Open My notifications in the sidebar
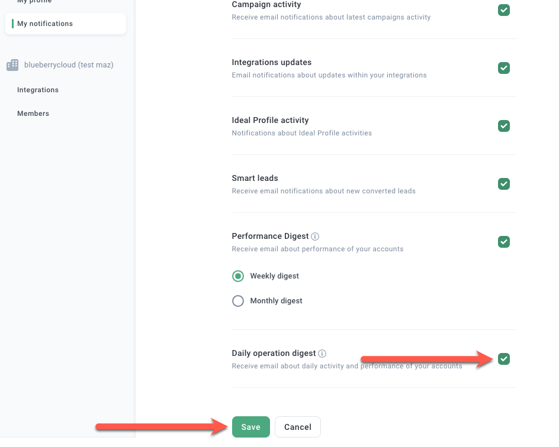The image size is (559, 447). pos(45,24)
